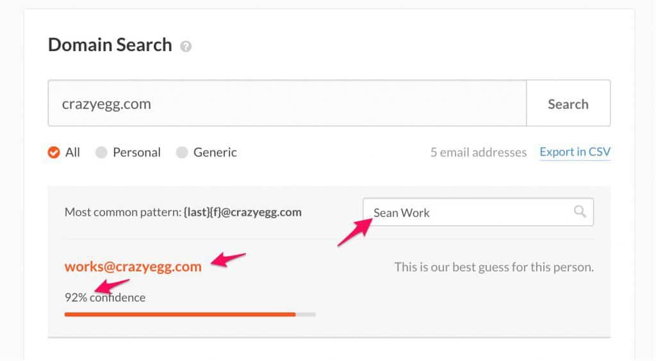Click the {last}{f}@crazyegg.com pattern text
The width and height of the screenshot is (656, 361).
coord(242,212)
